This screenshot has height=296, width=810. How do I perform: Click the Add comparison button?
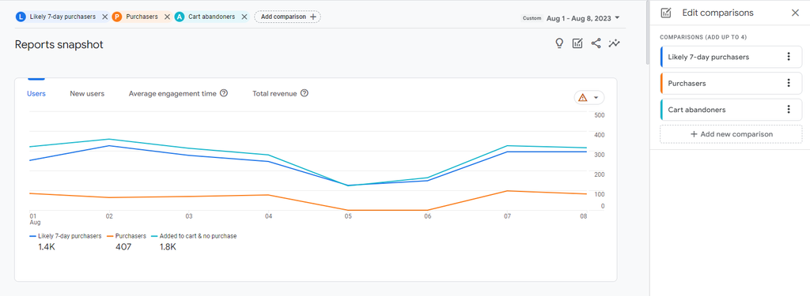pyautogui.click(x=288, y=17)
